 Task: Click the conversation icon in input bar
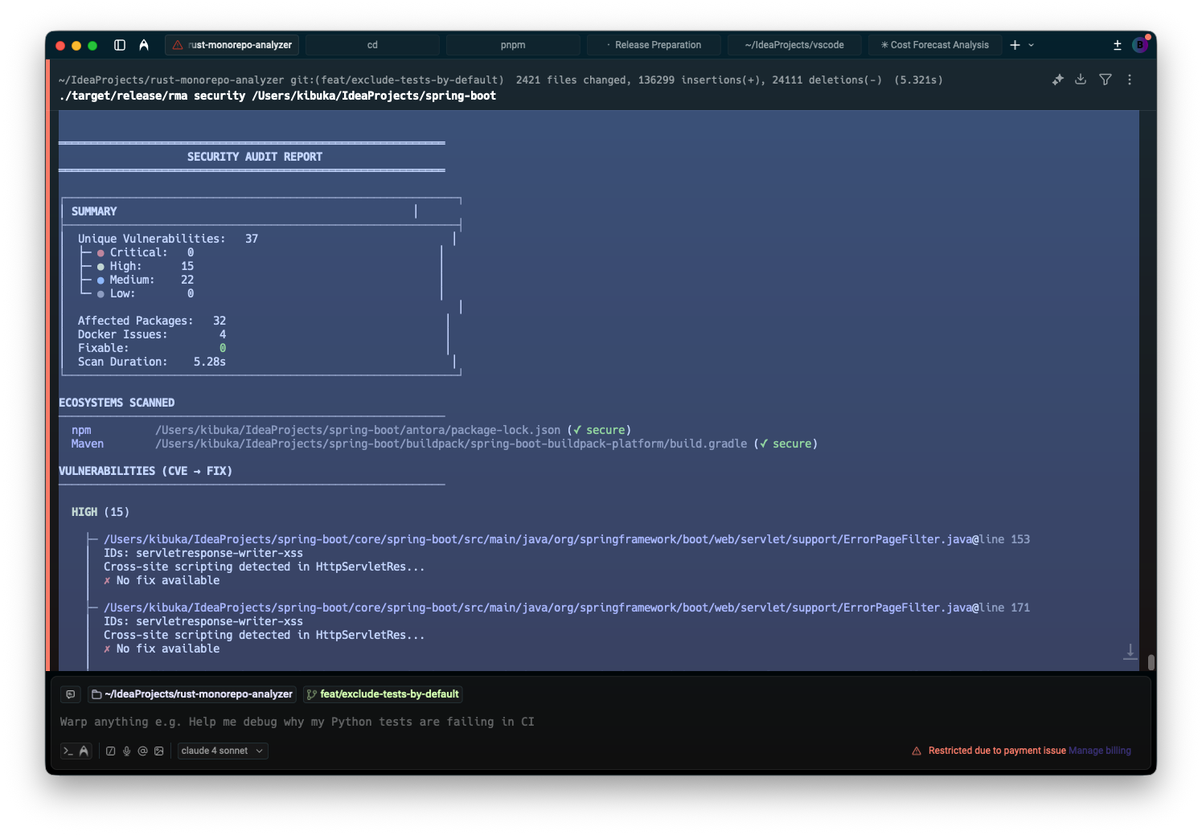pyautogui.click(x=71, y=694)
